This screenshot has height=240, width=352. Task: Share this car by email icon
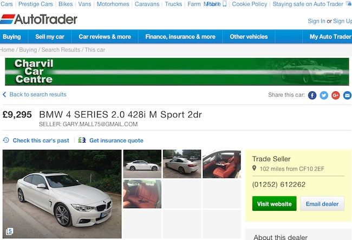pyautogui.click(x=347, y=95)
